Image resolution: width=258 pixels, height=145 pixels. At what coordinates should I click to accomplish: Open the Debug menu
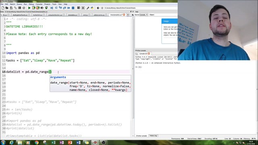point(31,4)
